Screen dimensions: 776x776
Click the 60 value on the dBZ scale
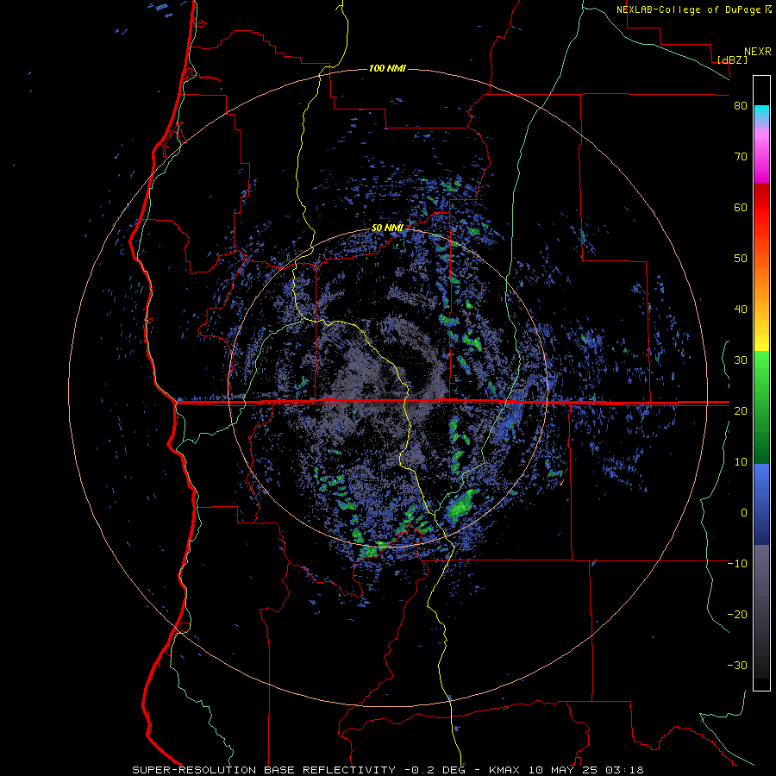(741, 207)
